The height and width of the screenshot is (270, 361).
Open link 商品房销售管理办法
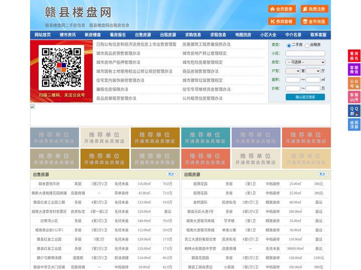[201, 71]
